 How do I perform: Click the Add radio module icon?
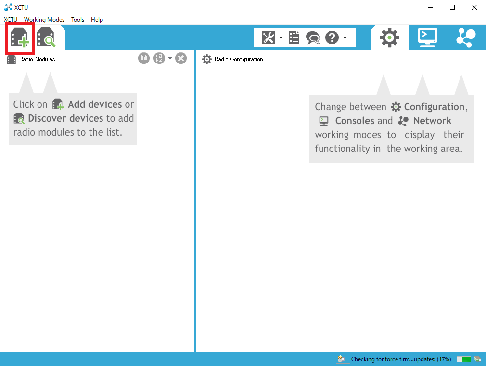[20, 38]
